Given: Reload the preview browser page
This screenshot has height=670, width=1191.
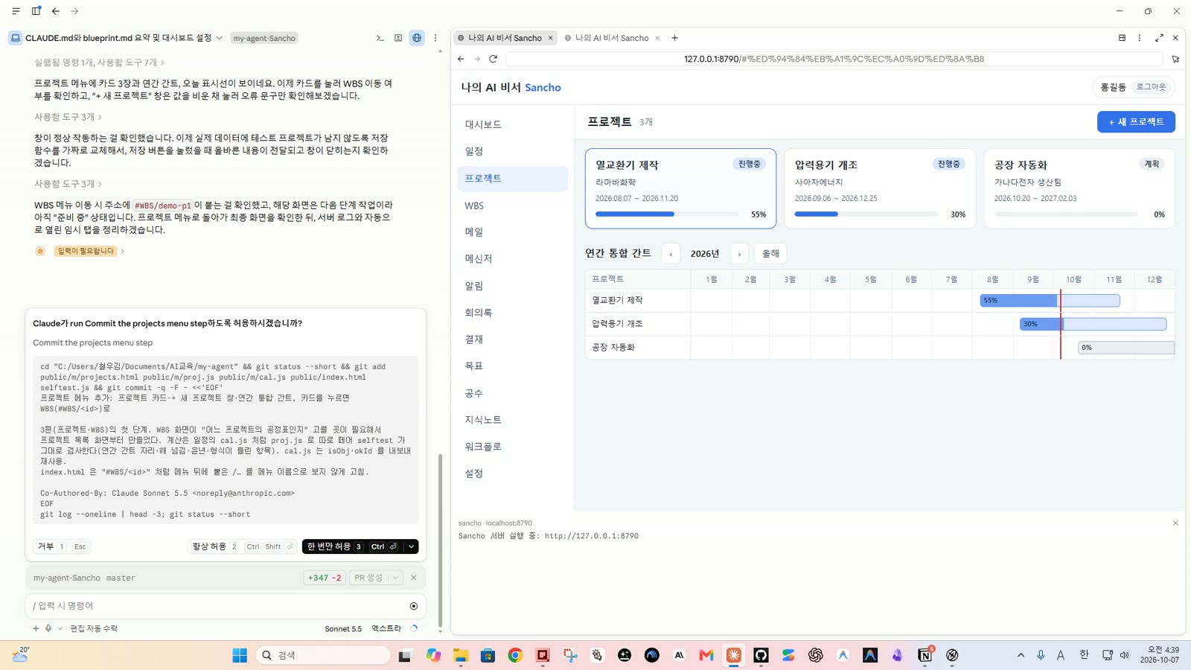Looking at the screenshot, I should click(x=493, y=59).
